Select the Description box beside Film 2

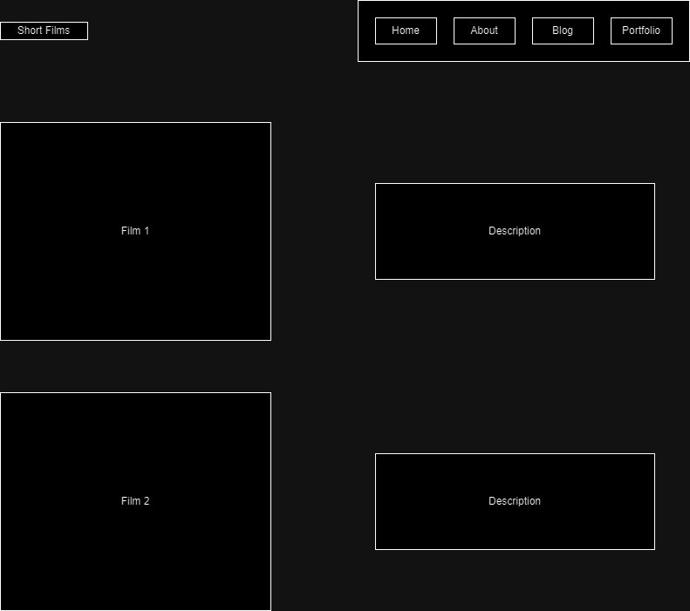[x=515, y=501]
